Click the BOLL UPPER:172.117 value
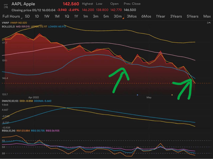This screenshot has width=213, height=159. [39, 27]
